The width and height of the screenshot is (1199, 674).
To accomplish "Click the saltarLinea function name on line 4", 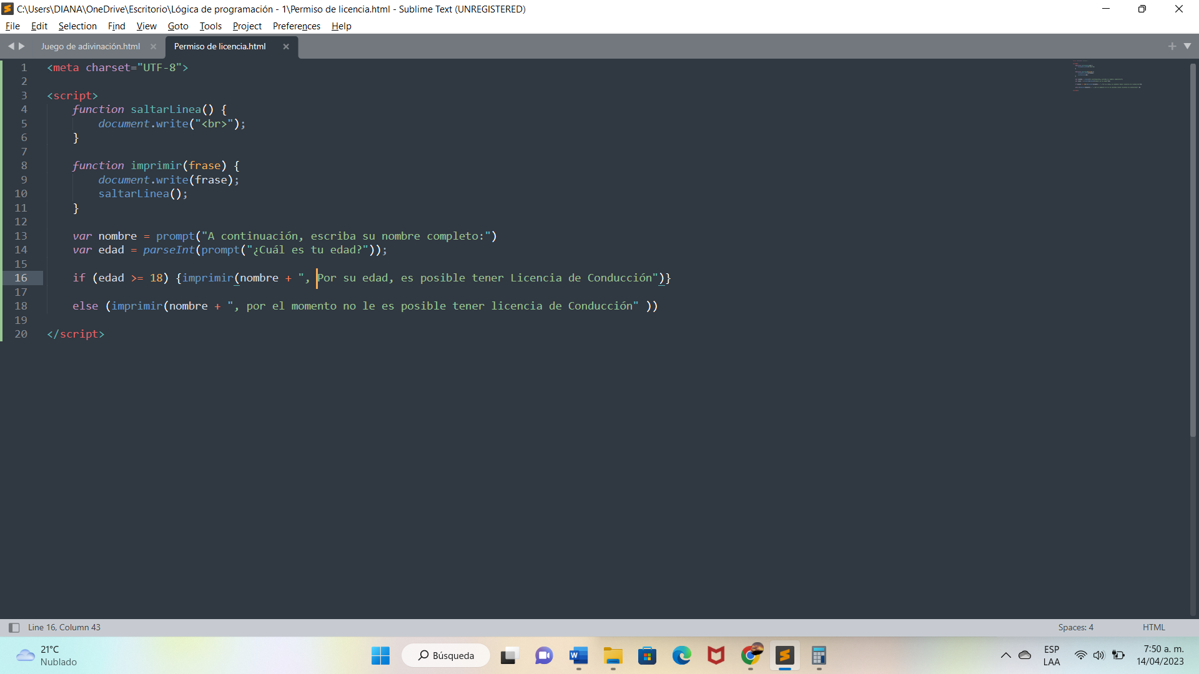I will pyautogui.click(x=165, y=110).
